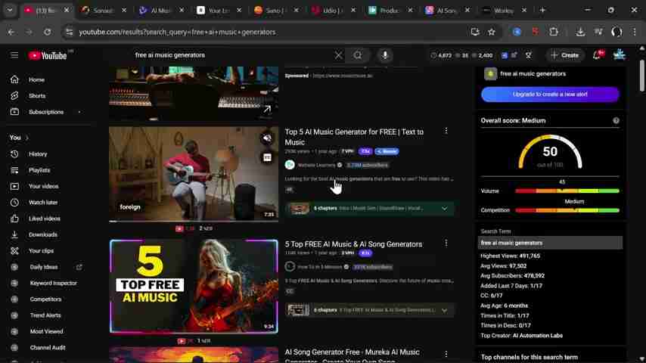Expand chapters for 5 Top FREE AI Music
Image resolution: width=646 pixels, height=363 pixels.
[x=444, y=310]
